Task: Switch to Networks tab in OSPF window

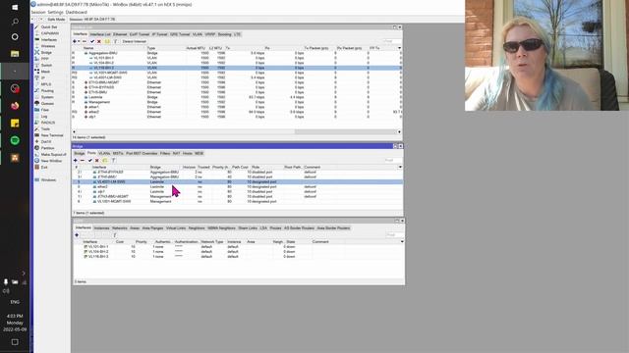Action: point(120,228)
